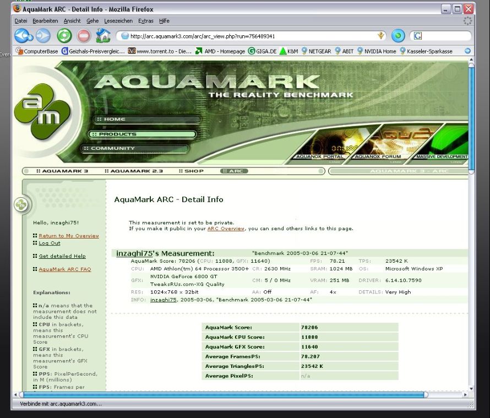Click the page icon in address bar
This screenshot has height=418, width=490.
pyautogui.click(x=124, y=36)
